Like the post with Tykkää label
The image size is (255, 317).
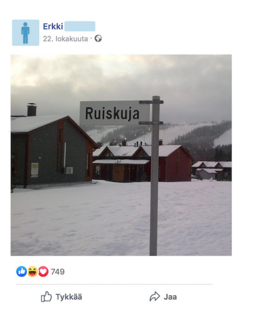click(x=69, y=297)
